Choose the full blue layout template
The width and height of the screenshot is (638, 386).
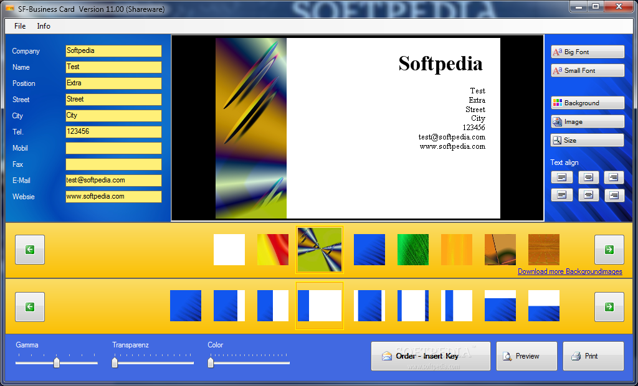(186, 306)
